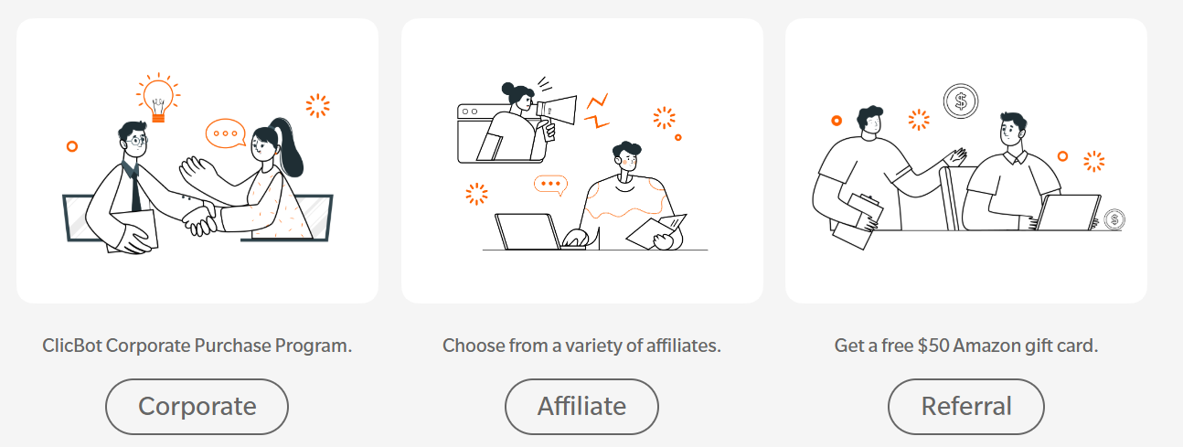Screen dimensions: 1183x447
Task: Click the large dollar coin icon
Action: pyautogui.click(x=961, y=101)
